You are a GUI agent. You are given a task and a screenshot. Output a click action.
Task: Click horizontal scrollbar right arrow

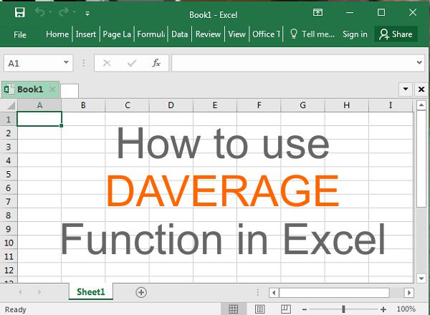(x=409, y=293)
